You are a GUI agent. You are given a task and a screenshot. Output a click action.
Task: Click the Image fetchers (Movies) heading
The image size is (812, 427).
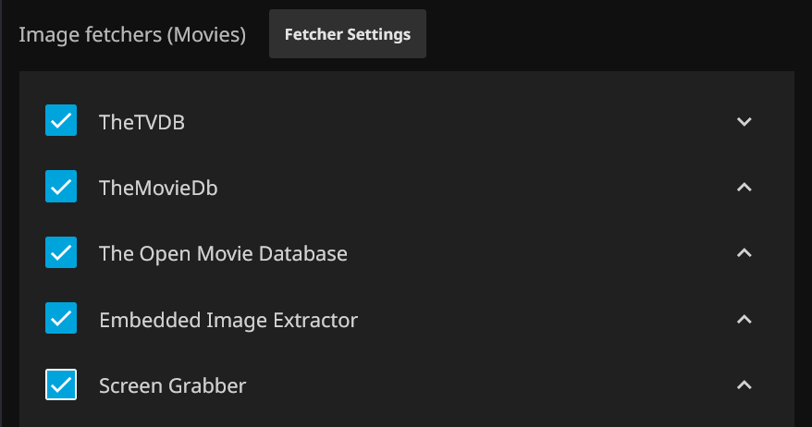tap(132, 35)
